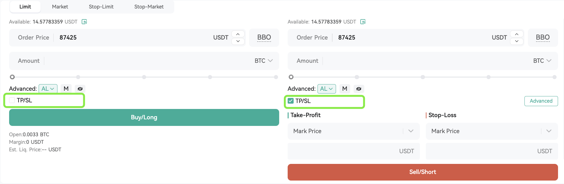Open the BTC unit dropdown in sell Amount
The height and width of the screenshot is (184, 564).
click(542, 61)
